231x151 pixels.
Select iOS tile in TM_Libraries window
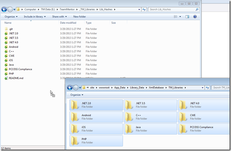click(96, 129)
